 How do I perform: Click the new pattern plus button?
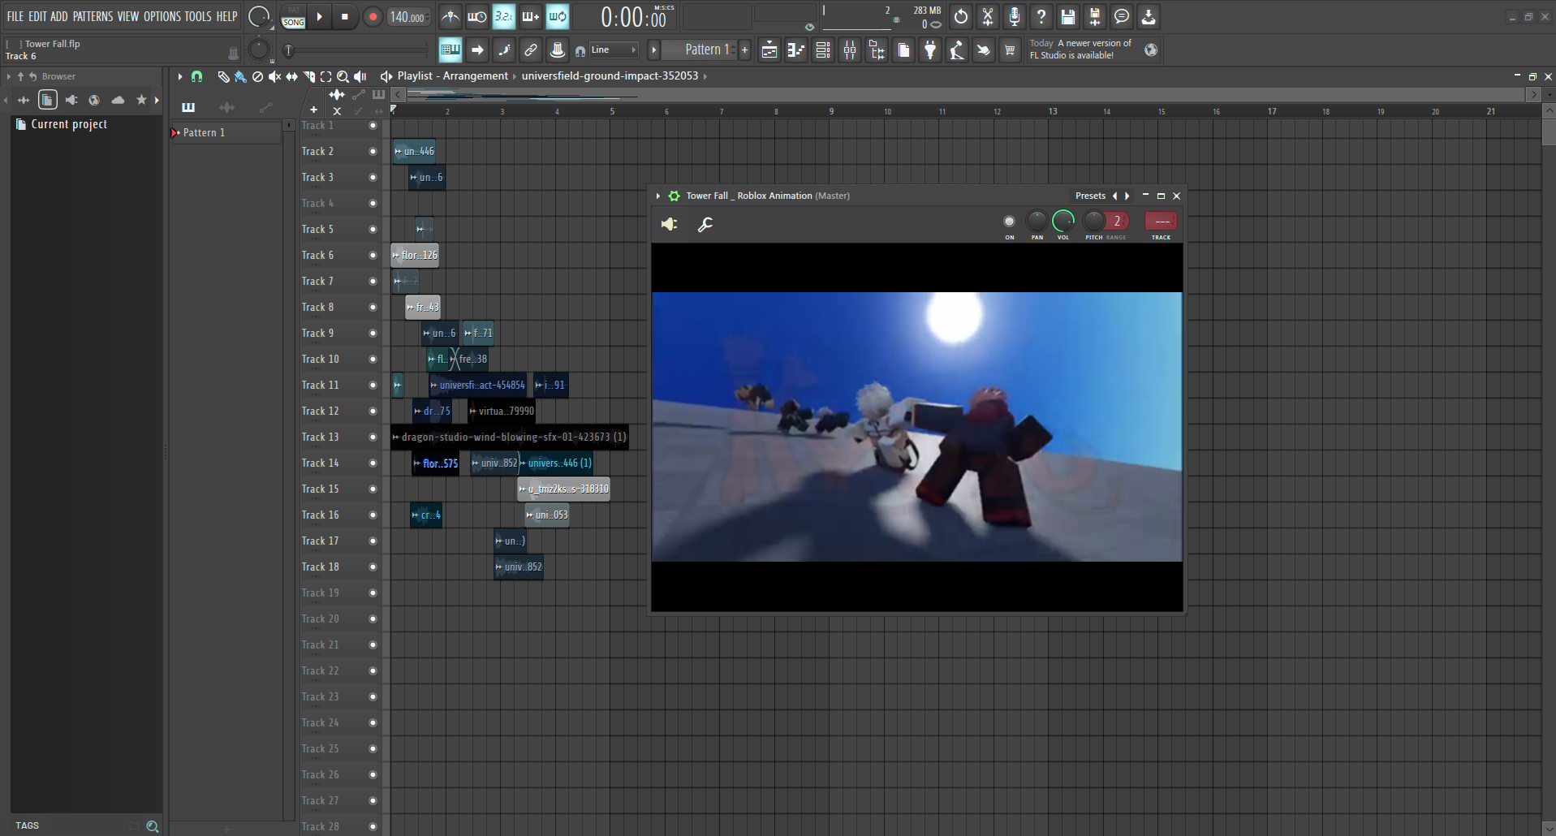point(744,50)
